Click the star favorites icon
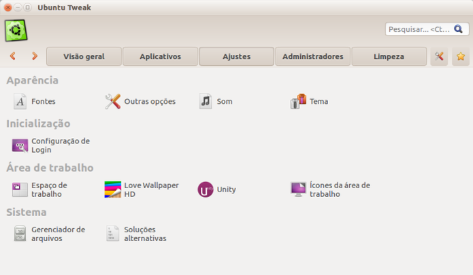The image size is (473, 275). tap(461, 56)
